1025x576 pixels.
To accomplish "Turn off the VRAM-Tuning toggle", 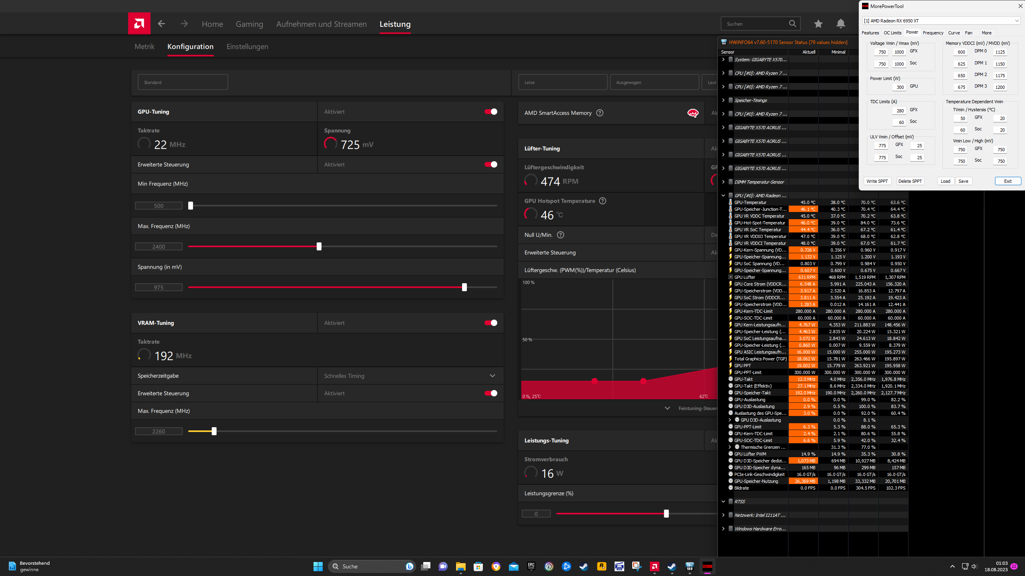I will point(491,323).
